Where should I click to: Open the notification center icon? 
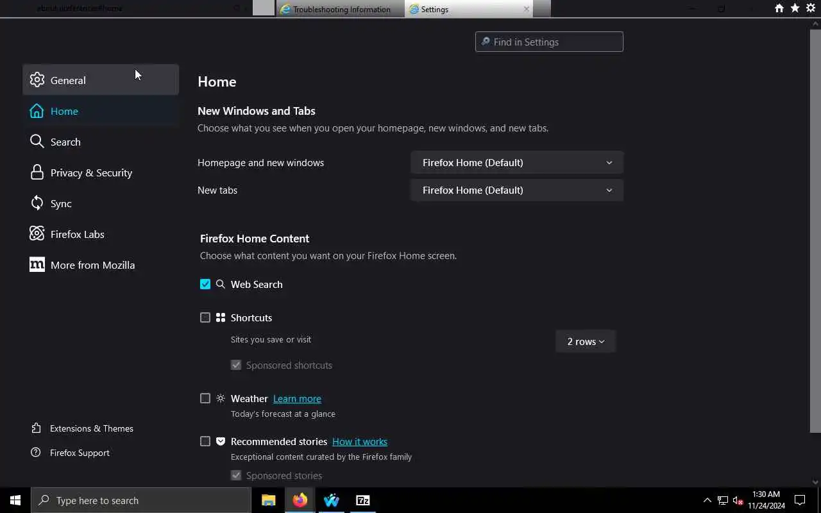800,500
